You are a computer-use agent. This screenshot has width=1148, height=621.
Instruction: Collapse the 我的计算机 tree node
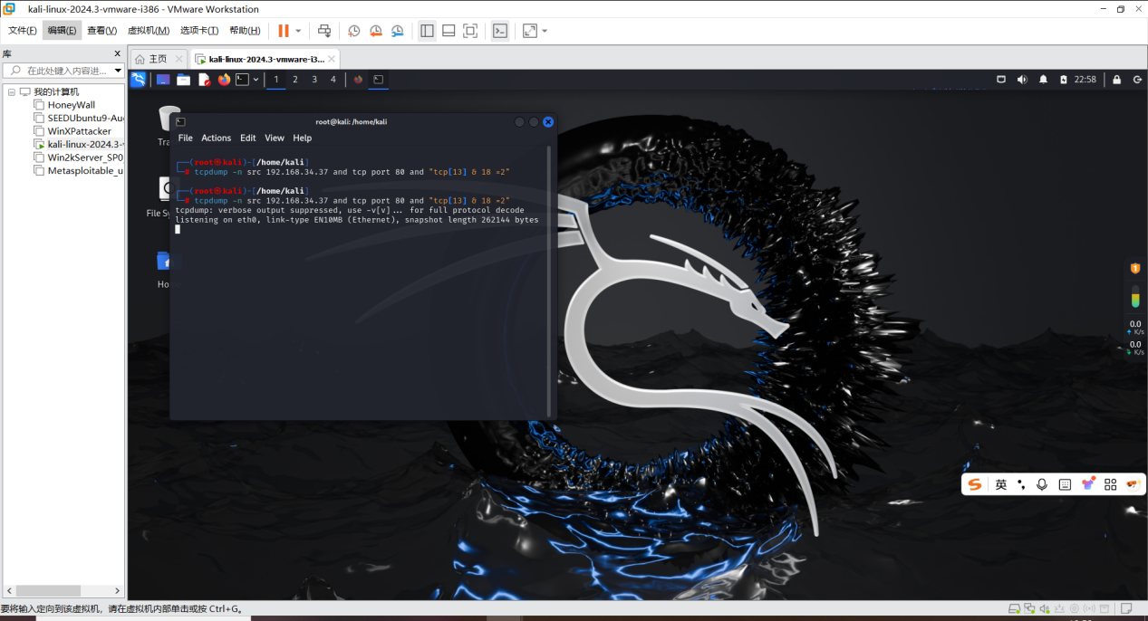point(12,91)
